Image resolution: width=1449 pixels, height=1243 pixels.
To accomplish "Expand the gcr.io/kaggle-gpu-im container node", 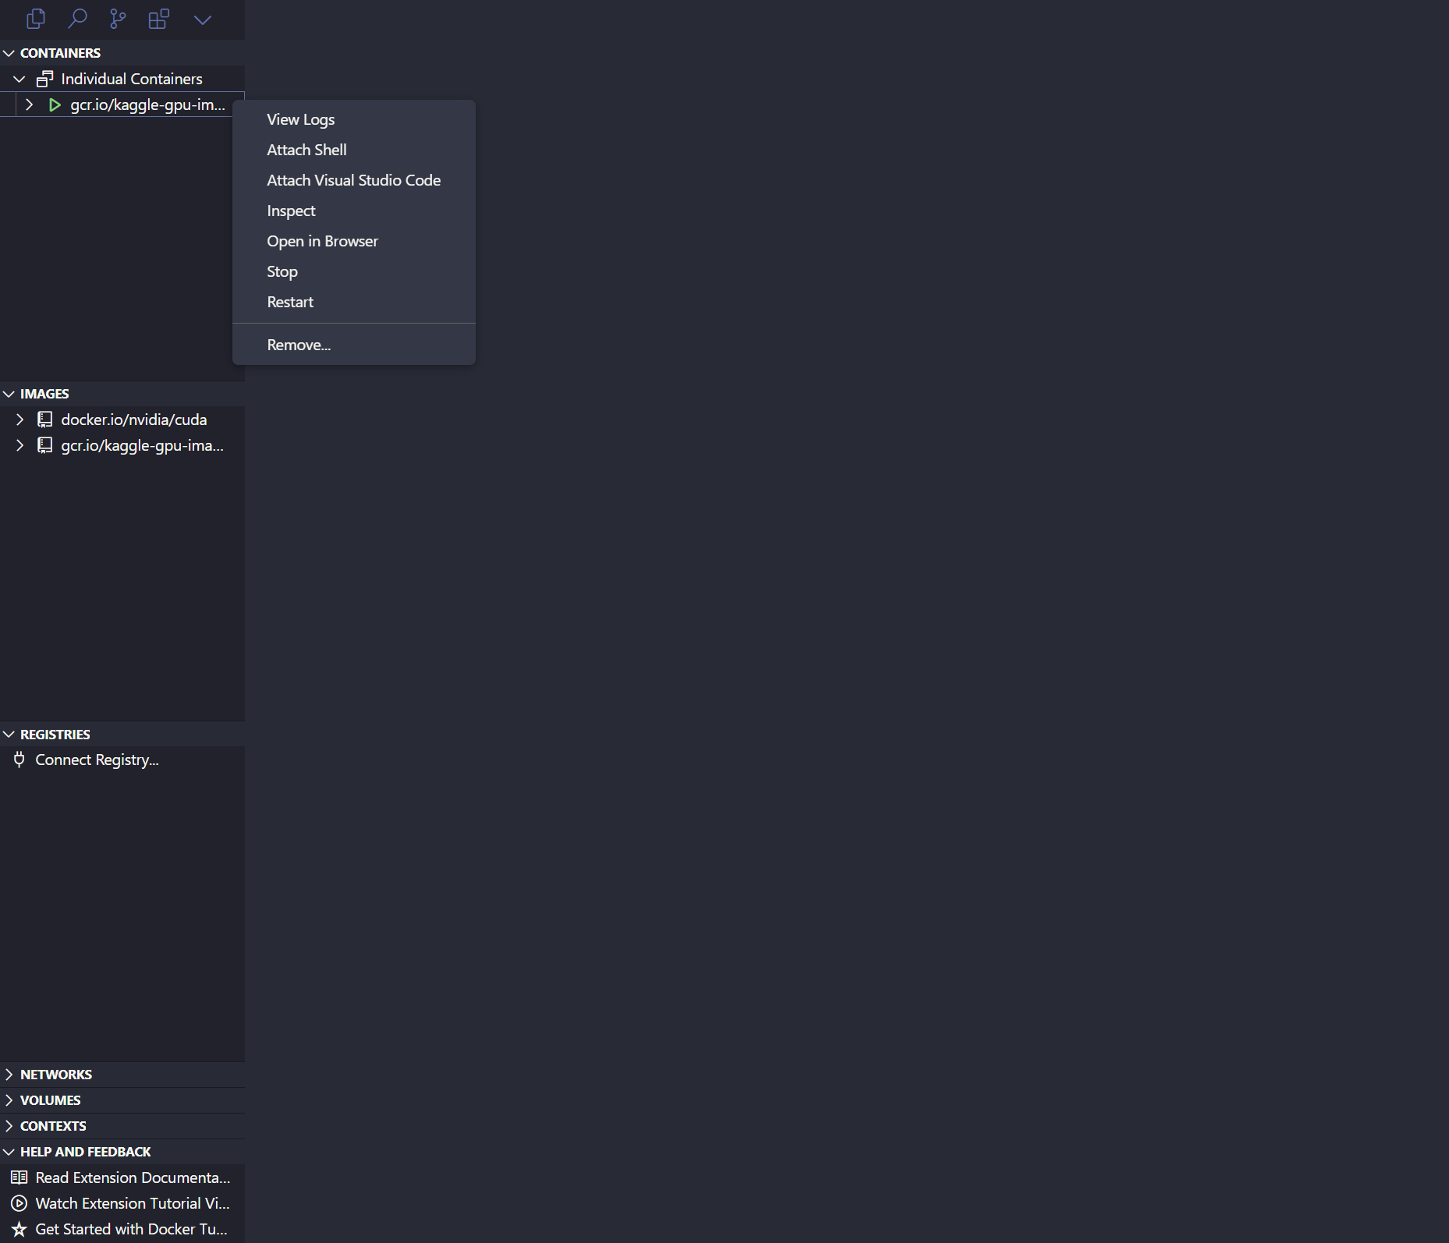I will pos(29,104).
